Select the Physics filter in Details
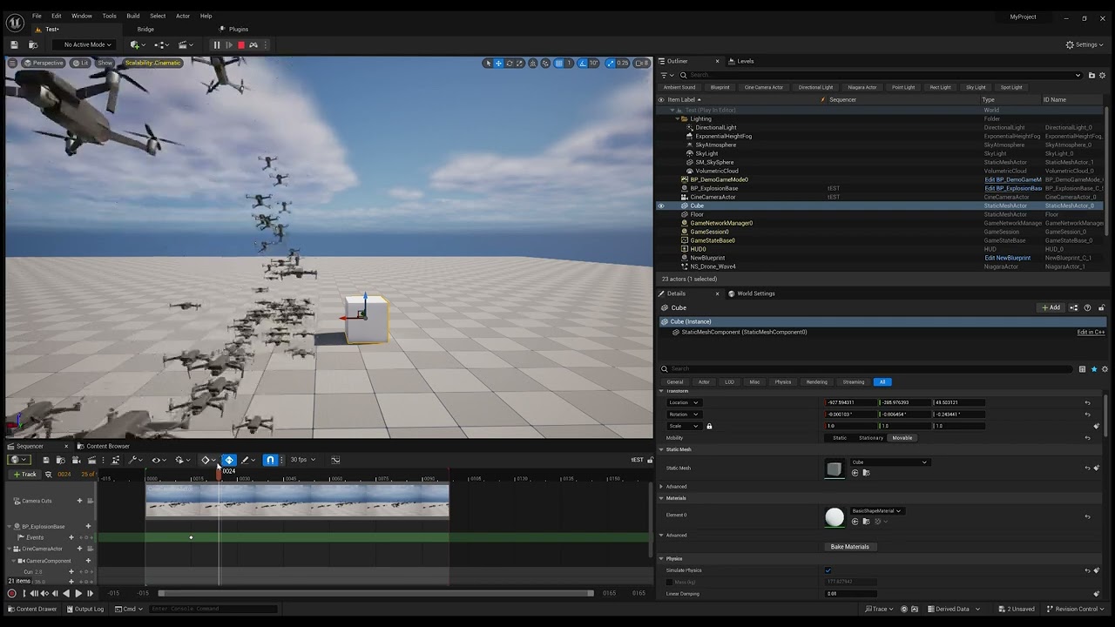 click(783, 381)
